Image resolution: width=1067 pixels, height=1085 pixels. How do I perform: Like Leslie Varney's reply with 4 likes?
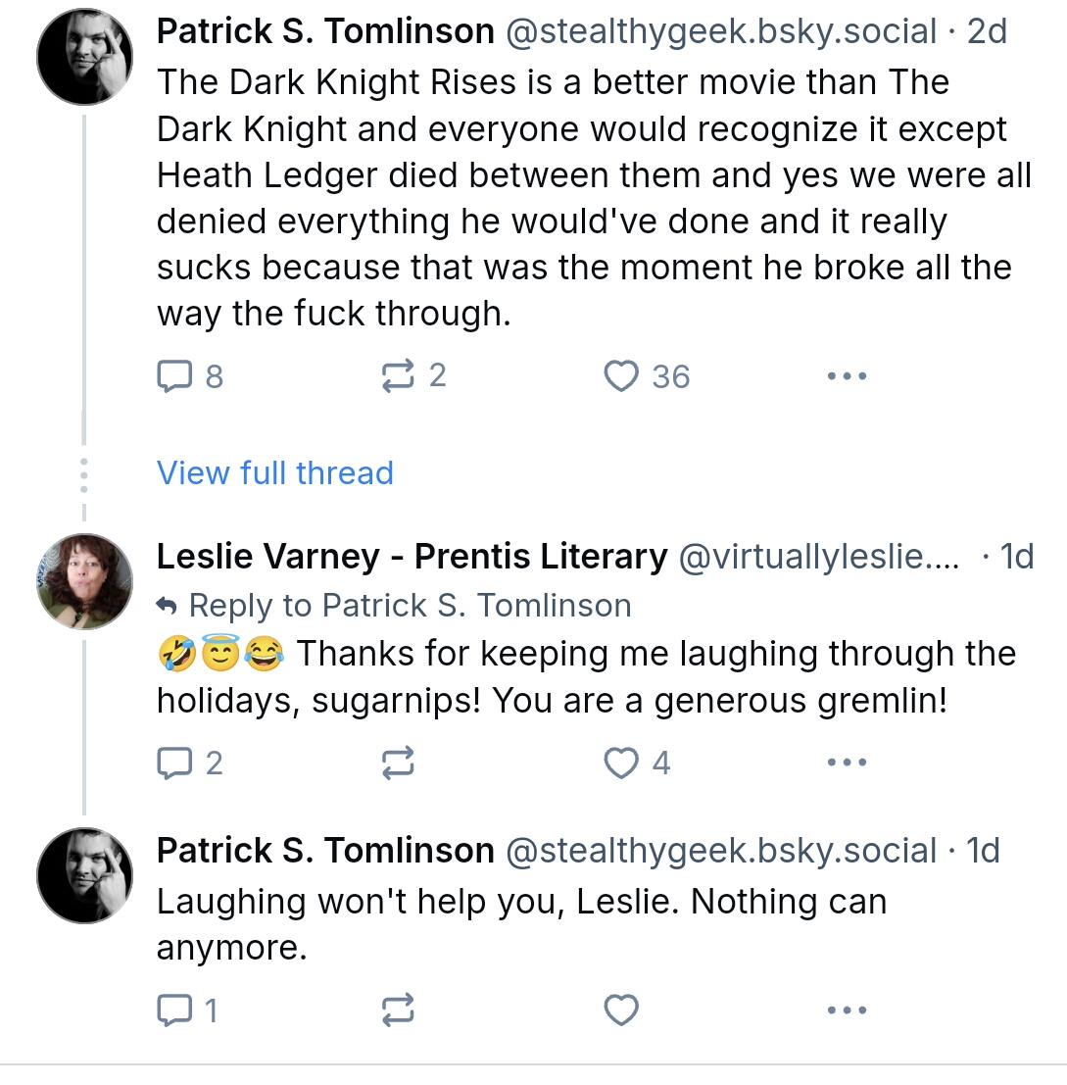pos(637,763)
